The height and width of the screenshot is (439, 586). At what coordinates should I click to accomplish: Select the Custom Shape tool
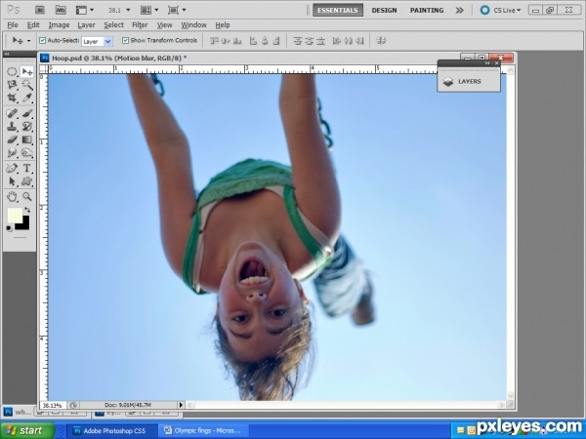[27, 181]
